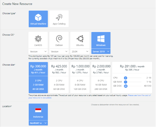Click the CPU slider handle
The height and width of the screenshot is (127, 156).
click(126, 78)
